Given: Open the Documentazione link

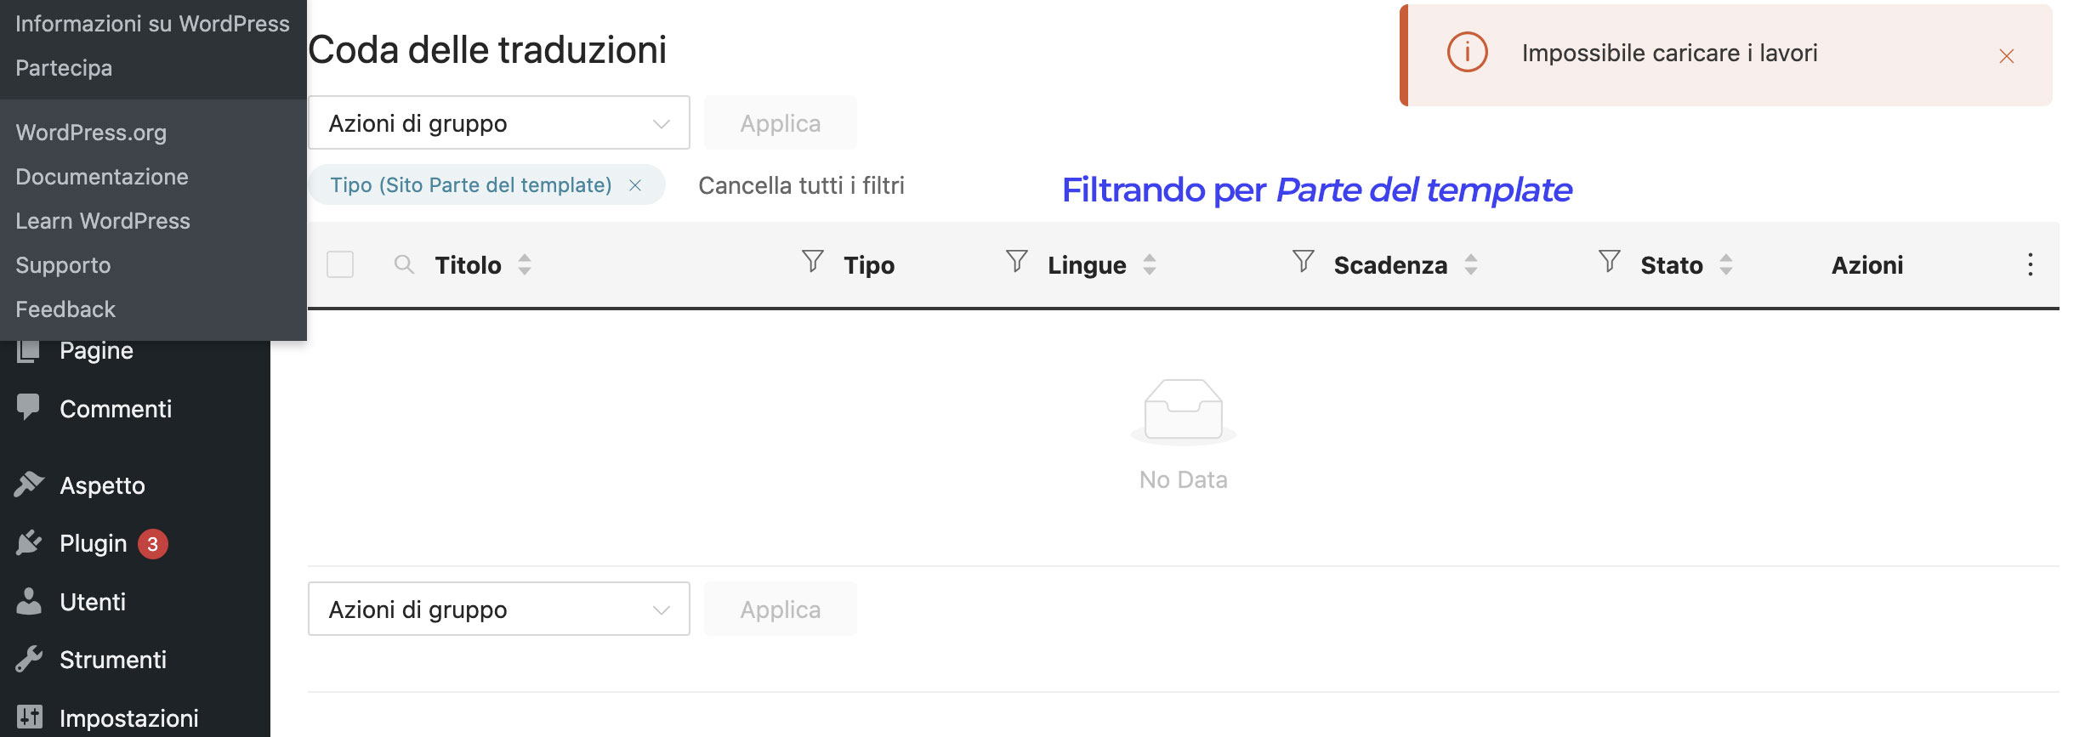Looking at the screenshot, I should tap(102, 177).
